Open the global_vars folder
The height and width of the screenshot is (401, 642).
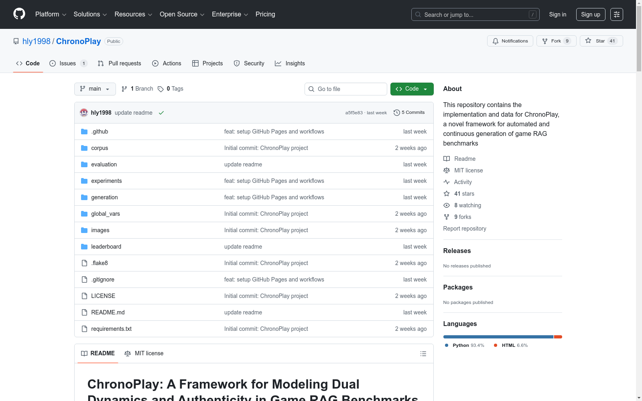coord(106,214)
